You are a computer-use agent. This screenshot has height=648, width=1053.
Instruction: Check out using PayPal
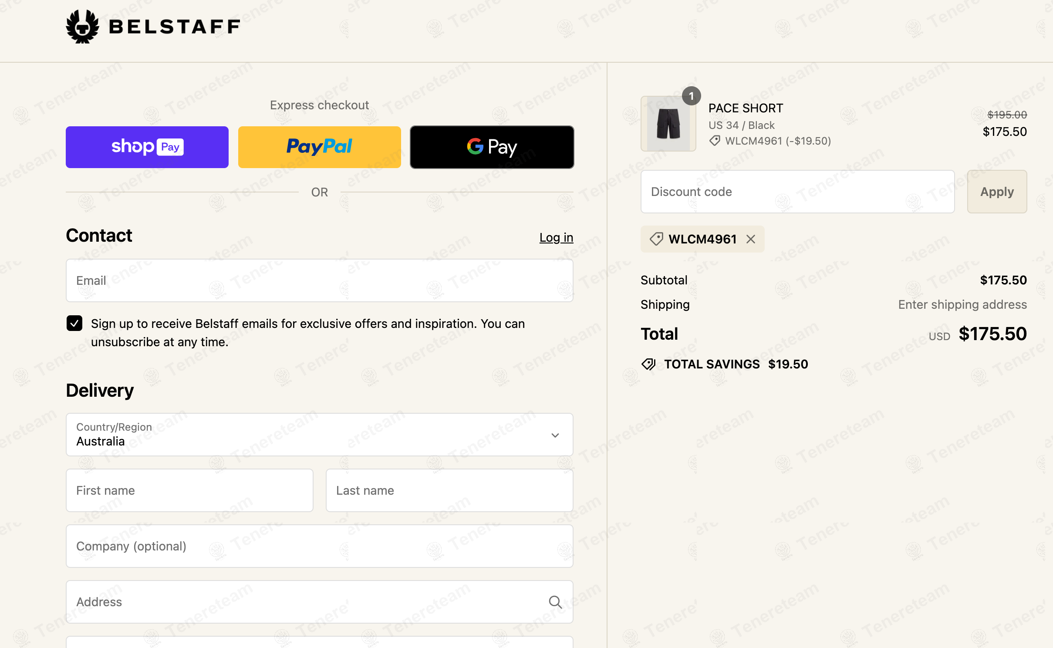coord(319,147)
